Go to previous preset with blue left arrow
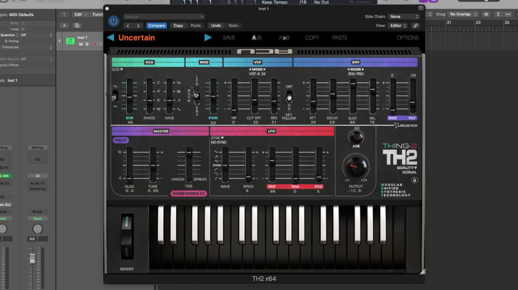This screenshot has height=290, width=518. (111, 37)
